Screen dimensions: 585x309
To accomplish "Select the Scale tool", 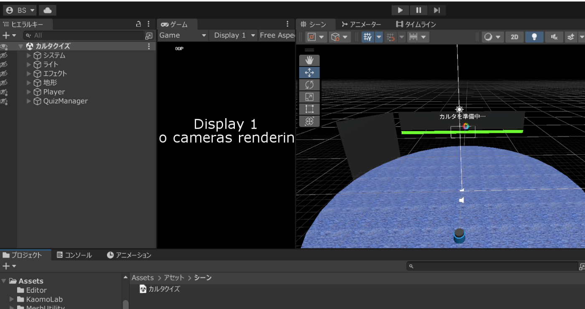I will 309,97.
